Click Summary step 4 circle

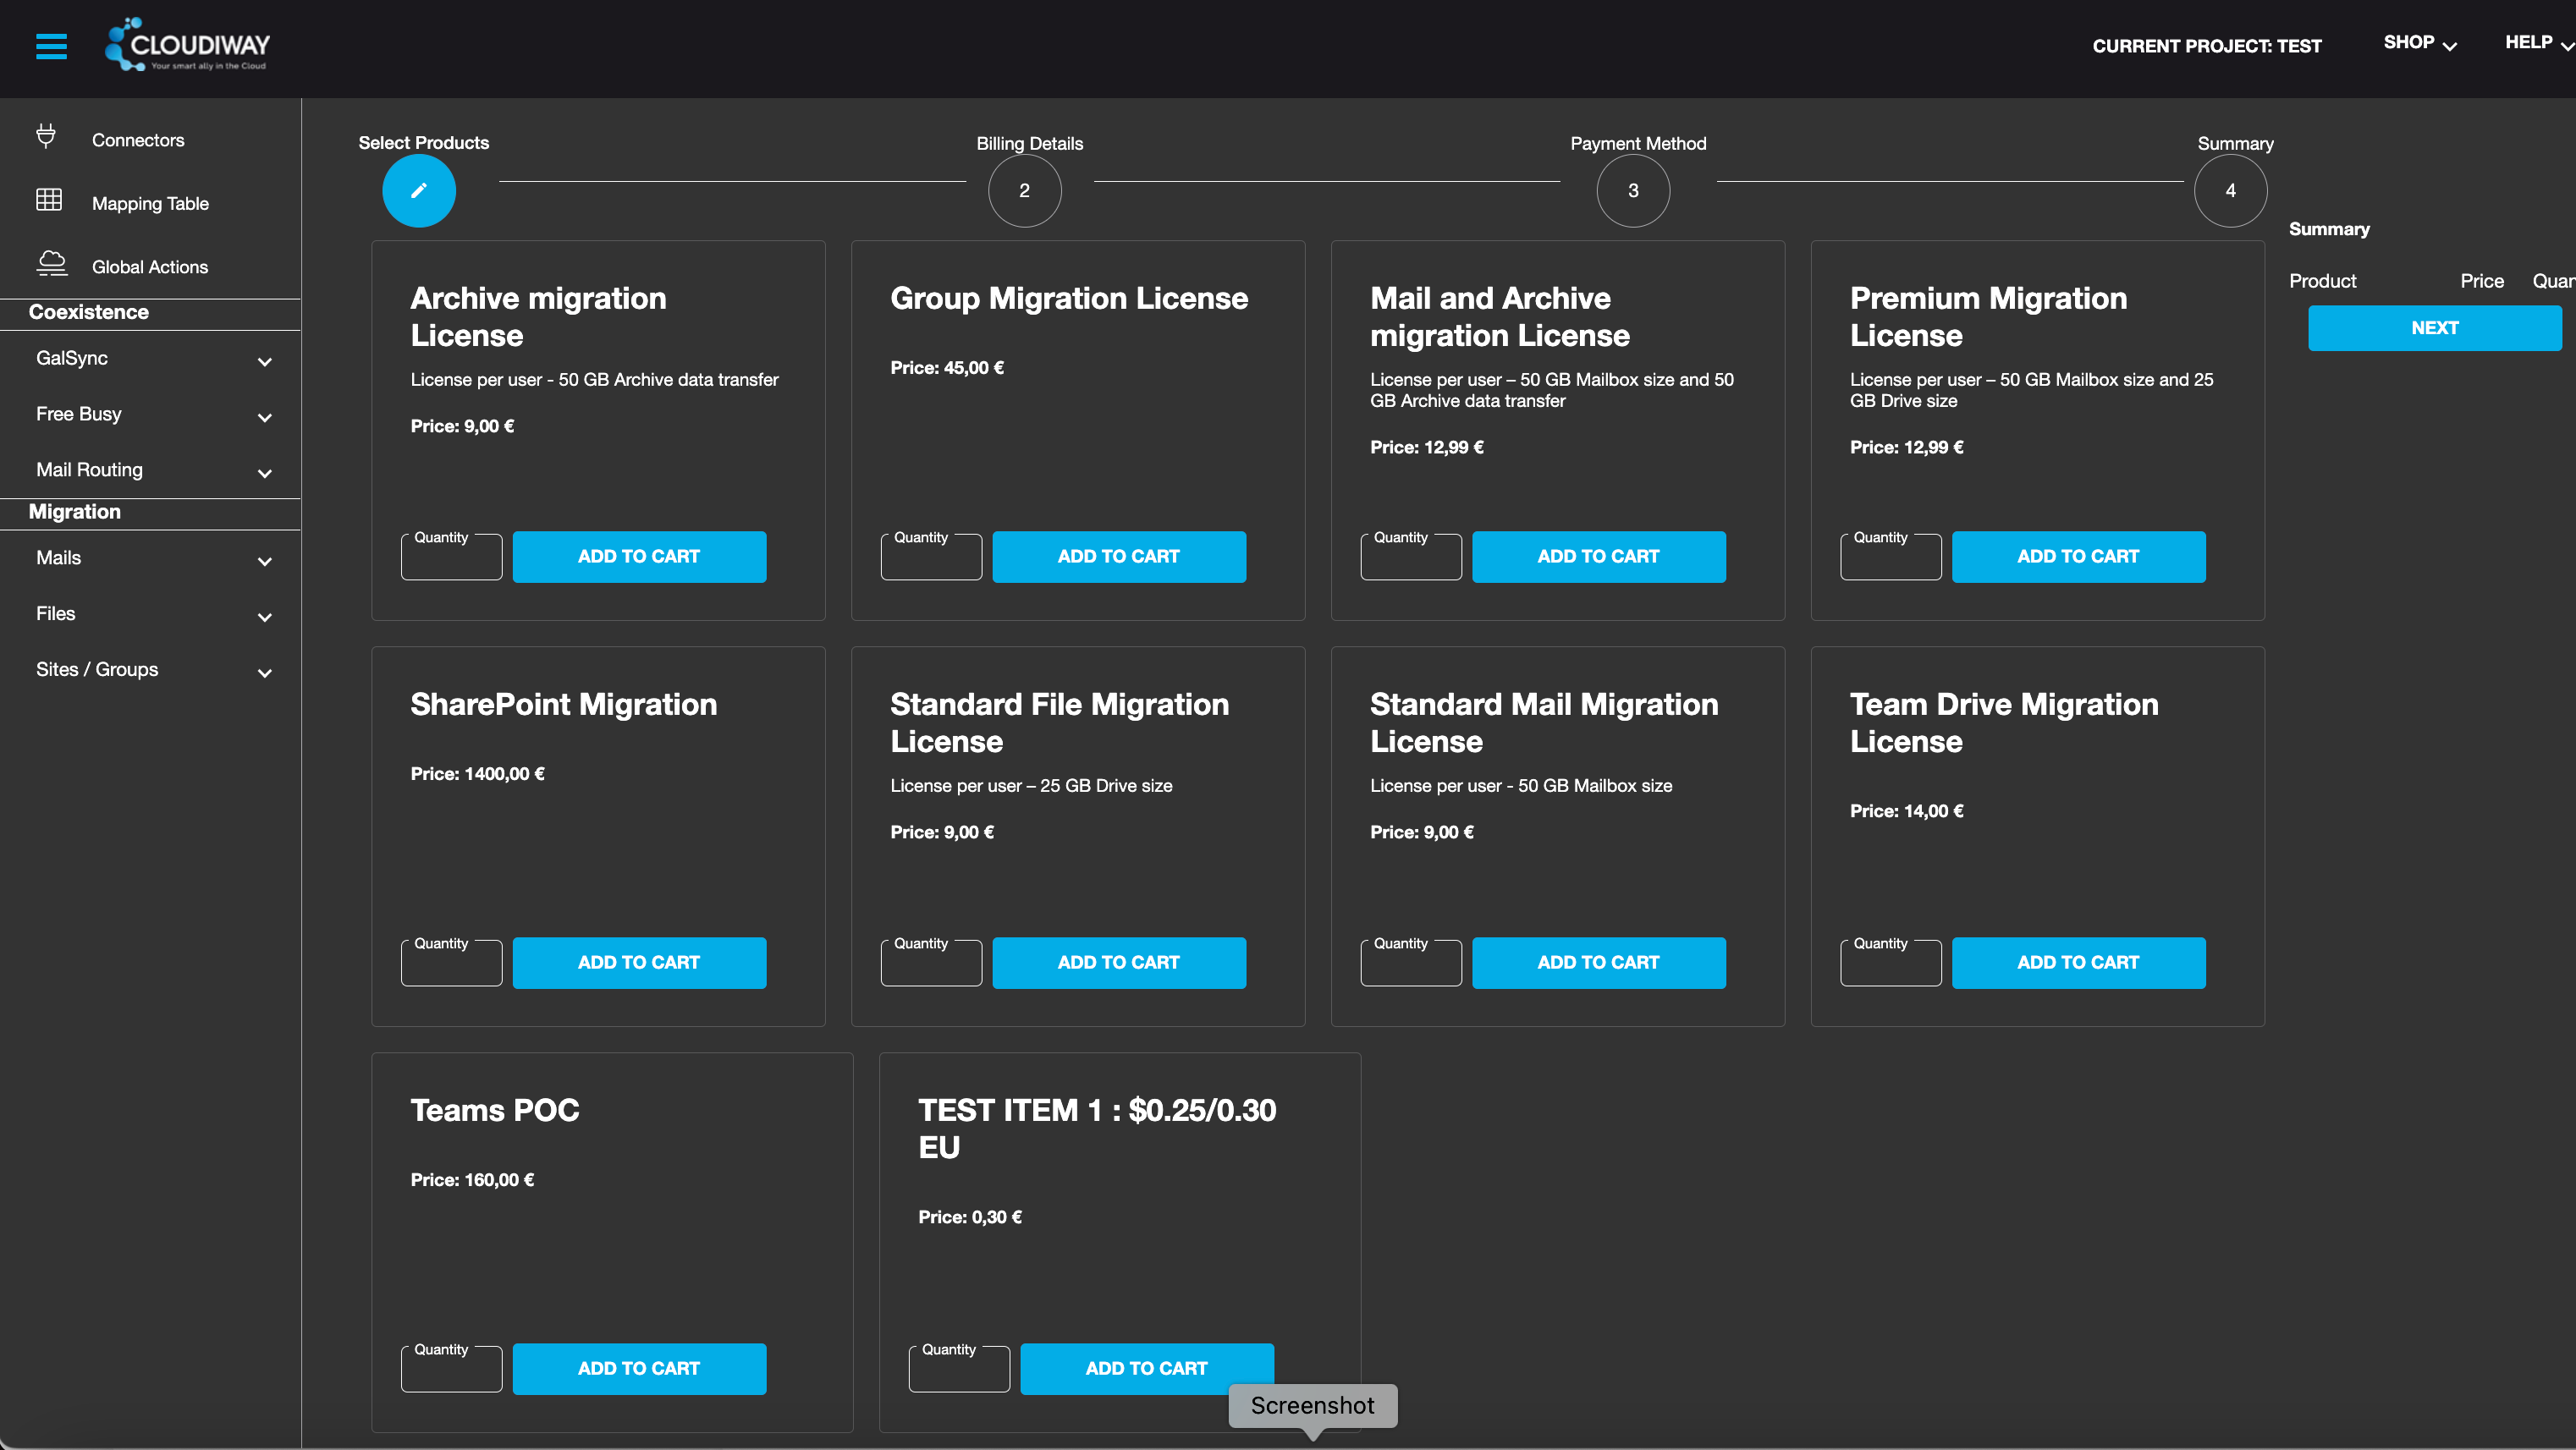coord(2230,190)
